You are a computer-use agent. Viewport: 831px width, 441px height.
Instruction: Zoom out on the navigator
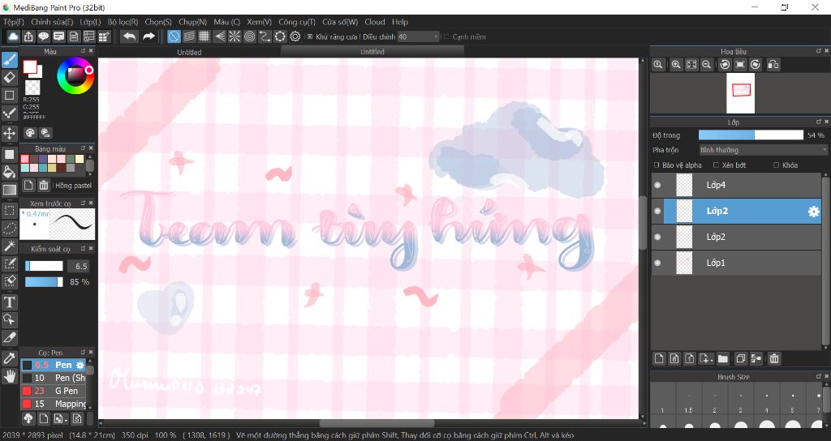pos(707,65)
